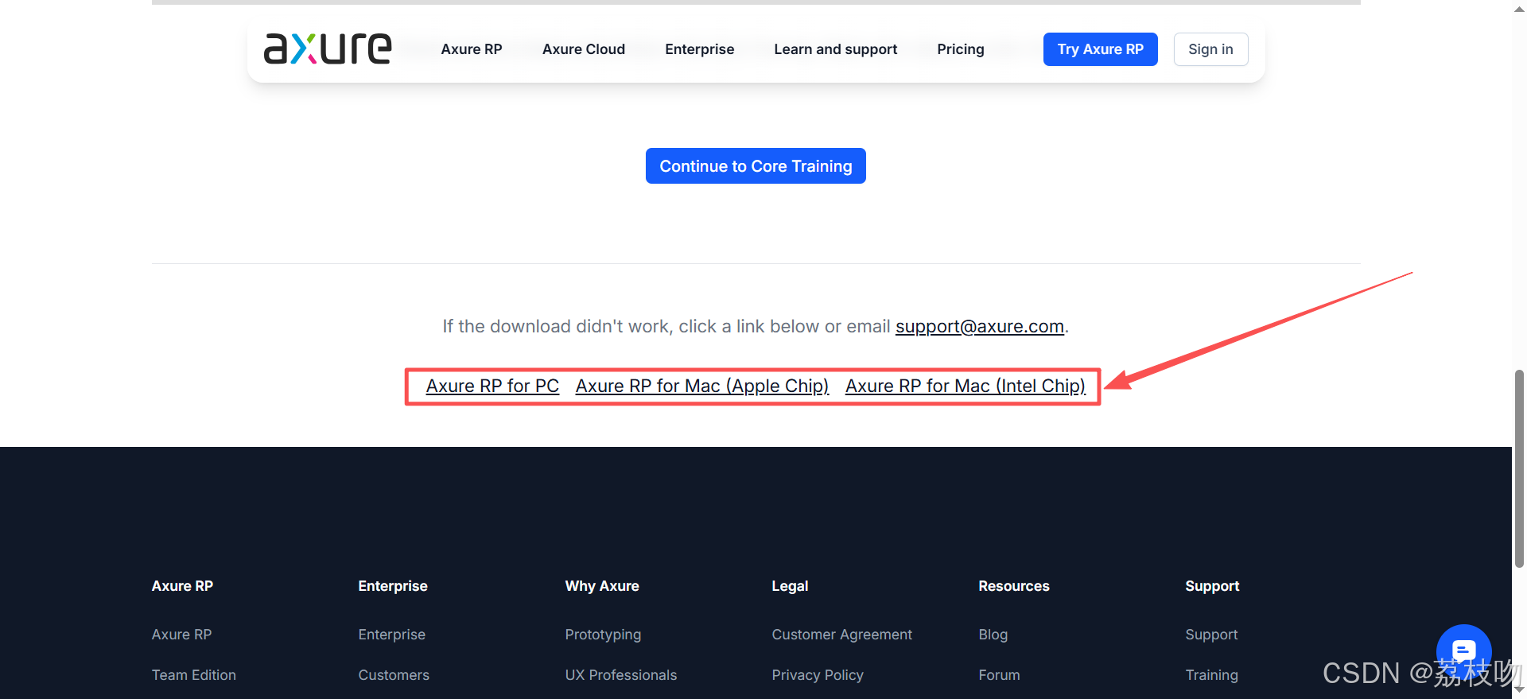The width and height of the screenshot is (1527, 699).
Task: Open footer Customers link
Action: click(394, 675)
